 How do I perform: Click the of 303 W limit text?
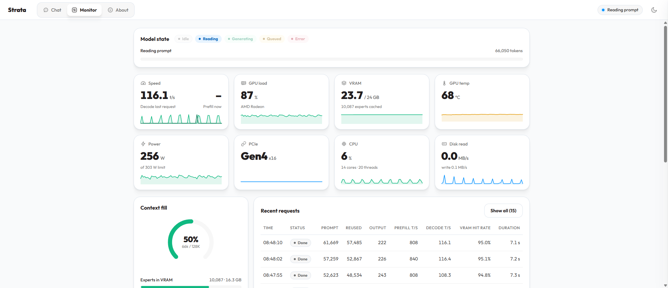pos(153,167)
